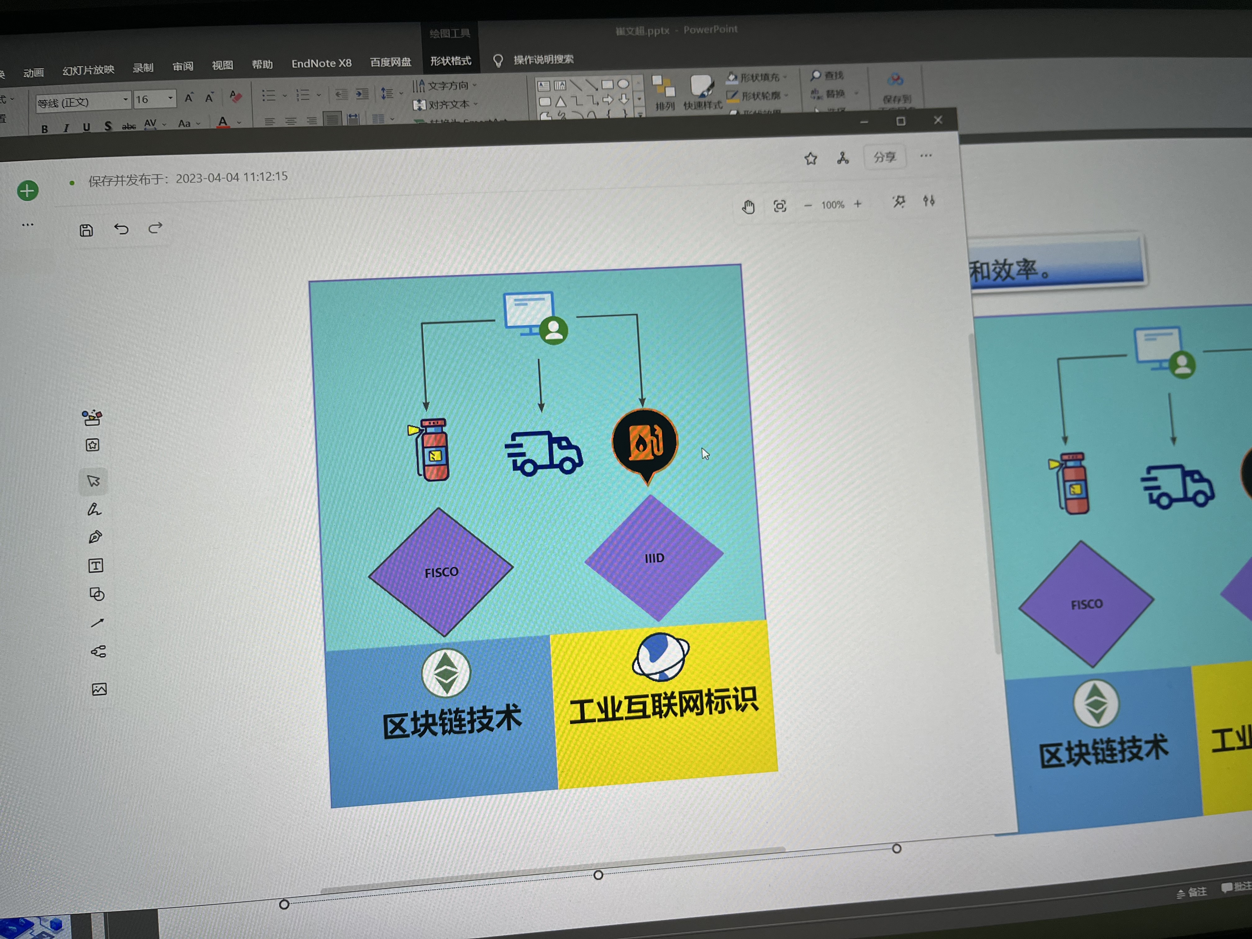The width and height of the screenshot is (1252, 939).
Task: Open the 百度网盘 ribbon tab
Action: pyautogui.click(x=390, y=62)
